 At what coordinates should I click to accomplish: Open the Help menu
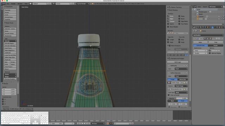pos(26,3)
